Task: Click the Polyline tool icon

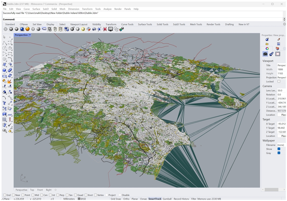Action: 5,43
